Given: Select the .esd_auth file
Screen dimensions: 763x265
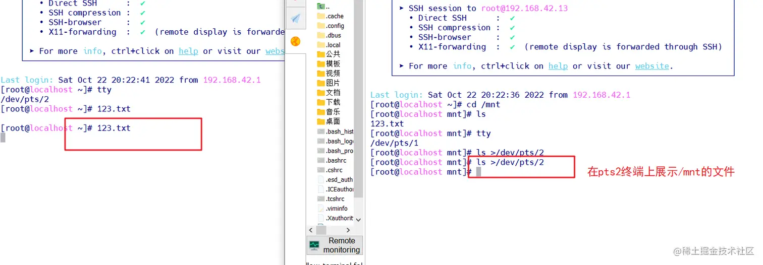Looking at the screenshot, I should 336,179.
